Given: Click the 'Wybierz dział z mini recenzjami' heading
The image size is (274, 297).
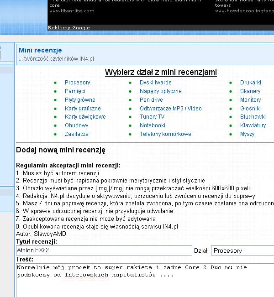Looking at the screenshot, I should click(x=161, y=72).
